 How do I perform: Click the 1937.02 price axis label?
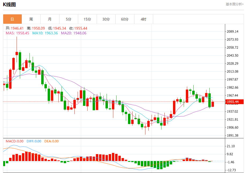232,111
